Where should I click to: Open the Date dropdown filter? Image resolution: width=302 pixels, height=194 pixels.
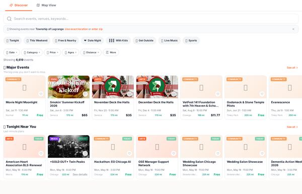[12, 52]
